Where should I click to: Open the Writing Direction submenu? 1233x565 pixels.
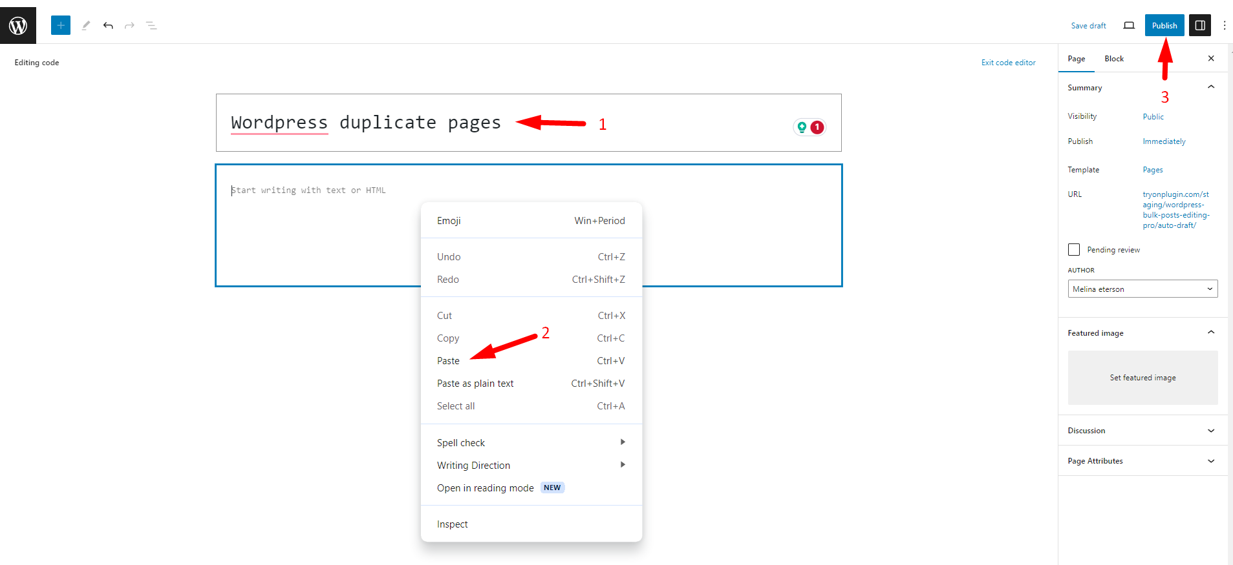pos(531,465)
